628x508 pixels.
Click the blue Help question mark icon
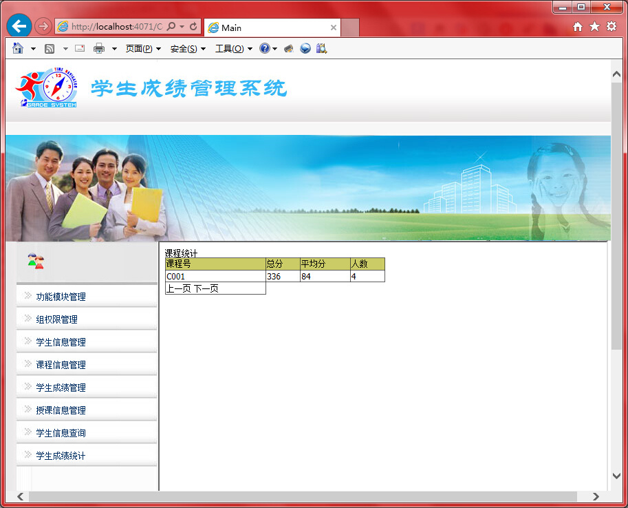coord(265,48)
